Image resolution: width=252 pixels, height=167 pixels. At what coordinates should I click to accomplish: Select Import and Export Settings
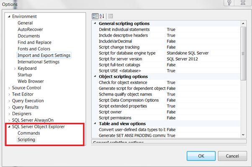tap(44, 55)
